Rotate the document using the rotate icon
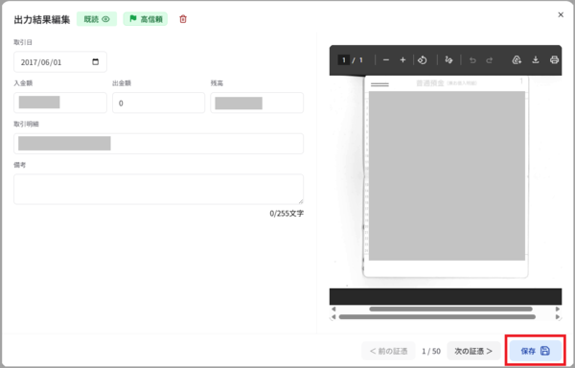 423,59
